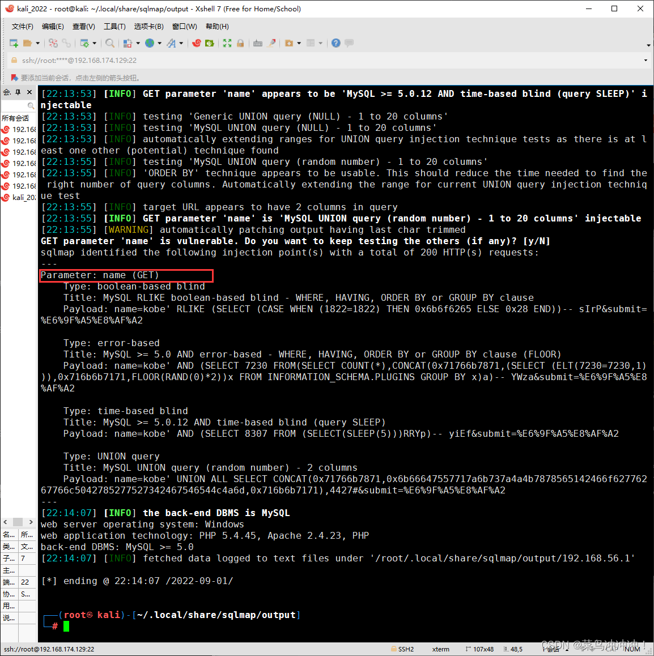Click the Find magnifier toolbar icon
654x656 pixels.
[x=109, y=43]
